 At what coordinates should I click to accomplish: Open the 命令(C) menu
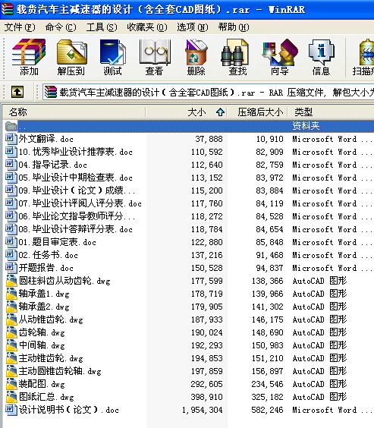tap(61, 27)
